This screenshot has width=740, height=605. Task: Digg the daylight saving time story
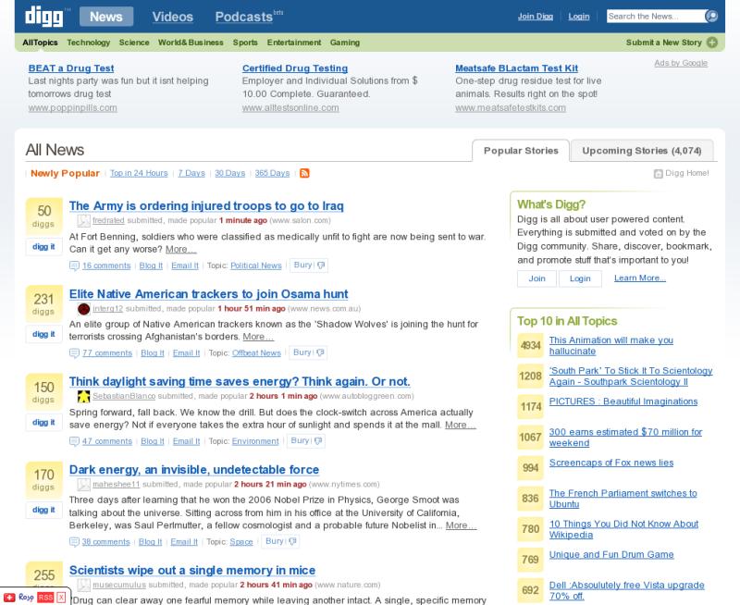coord(43,423)
